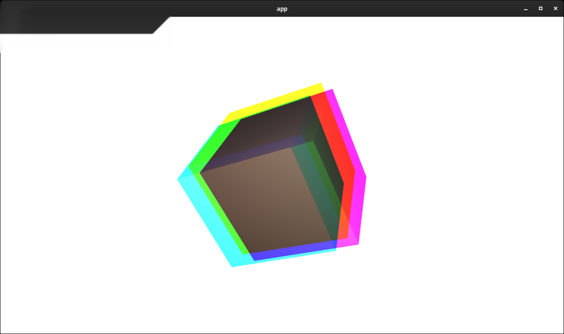Click the empty white canvas right of the cube
This screenshot has height=334, width=564.
tap(462, 176)
